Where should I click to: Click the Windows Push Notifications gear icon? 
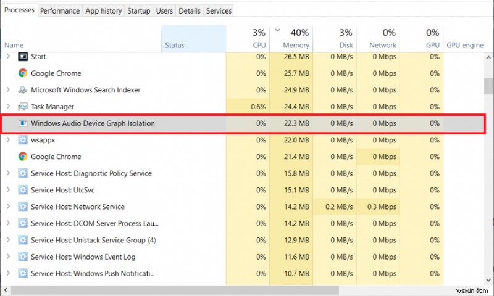[23, 273]
